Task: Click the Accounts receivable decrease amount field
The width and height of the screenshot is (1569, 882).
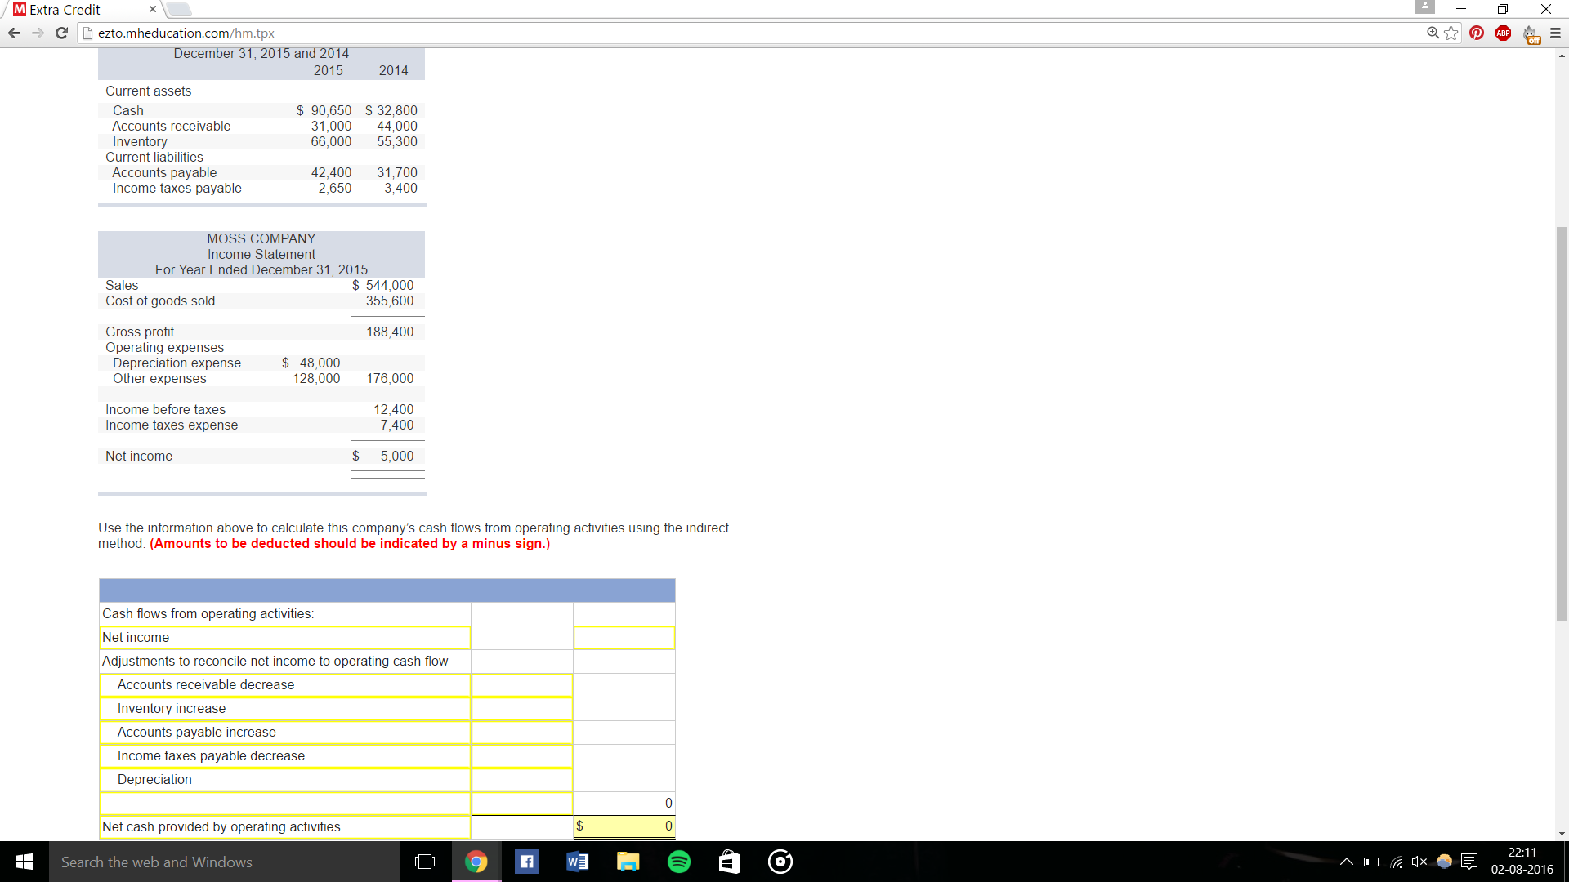Action: pos(521,685)
